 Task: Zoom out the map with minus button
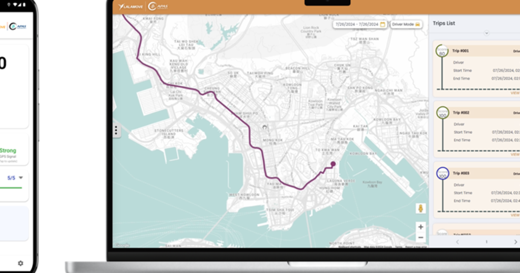(420, 237)
